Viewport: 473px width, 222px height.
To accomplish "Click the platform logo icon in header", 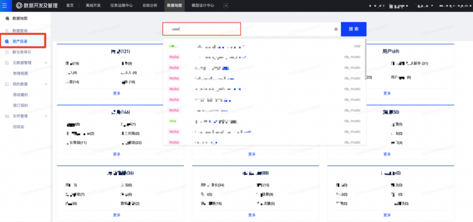I will (20, 6).
